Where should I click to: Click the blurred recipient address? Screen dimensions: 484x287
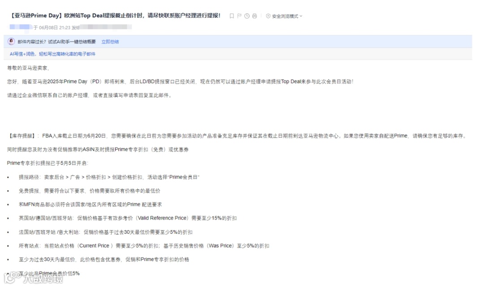click(106, 27)
